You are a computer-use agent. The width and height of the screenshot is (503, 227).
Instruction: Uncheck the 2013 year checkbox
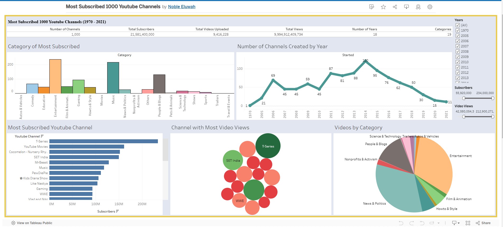(x=458, y=78)
